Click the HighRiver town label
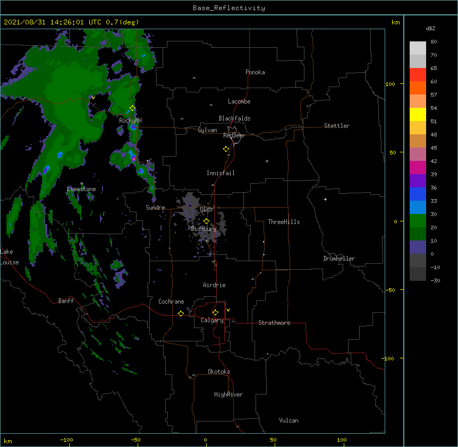This screenshot has height=447, width=458. coord(228,394)
